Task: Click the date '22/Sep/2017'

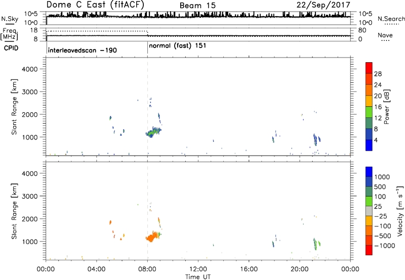Action: coord(323,5)
